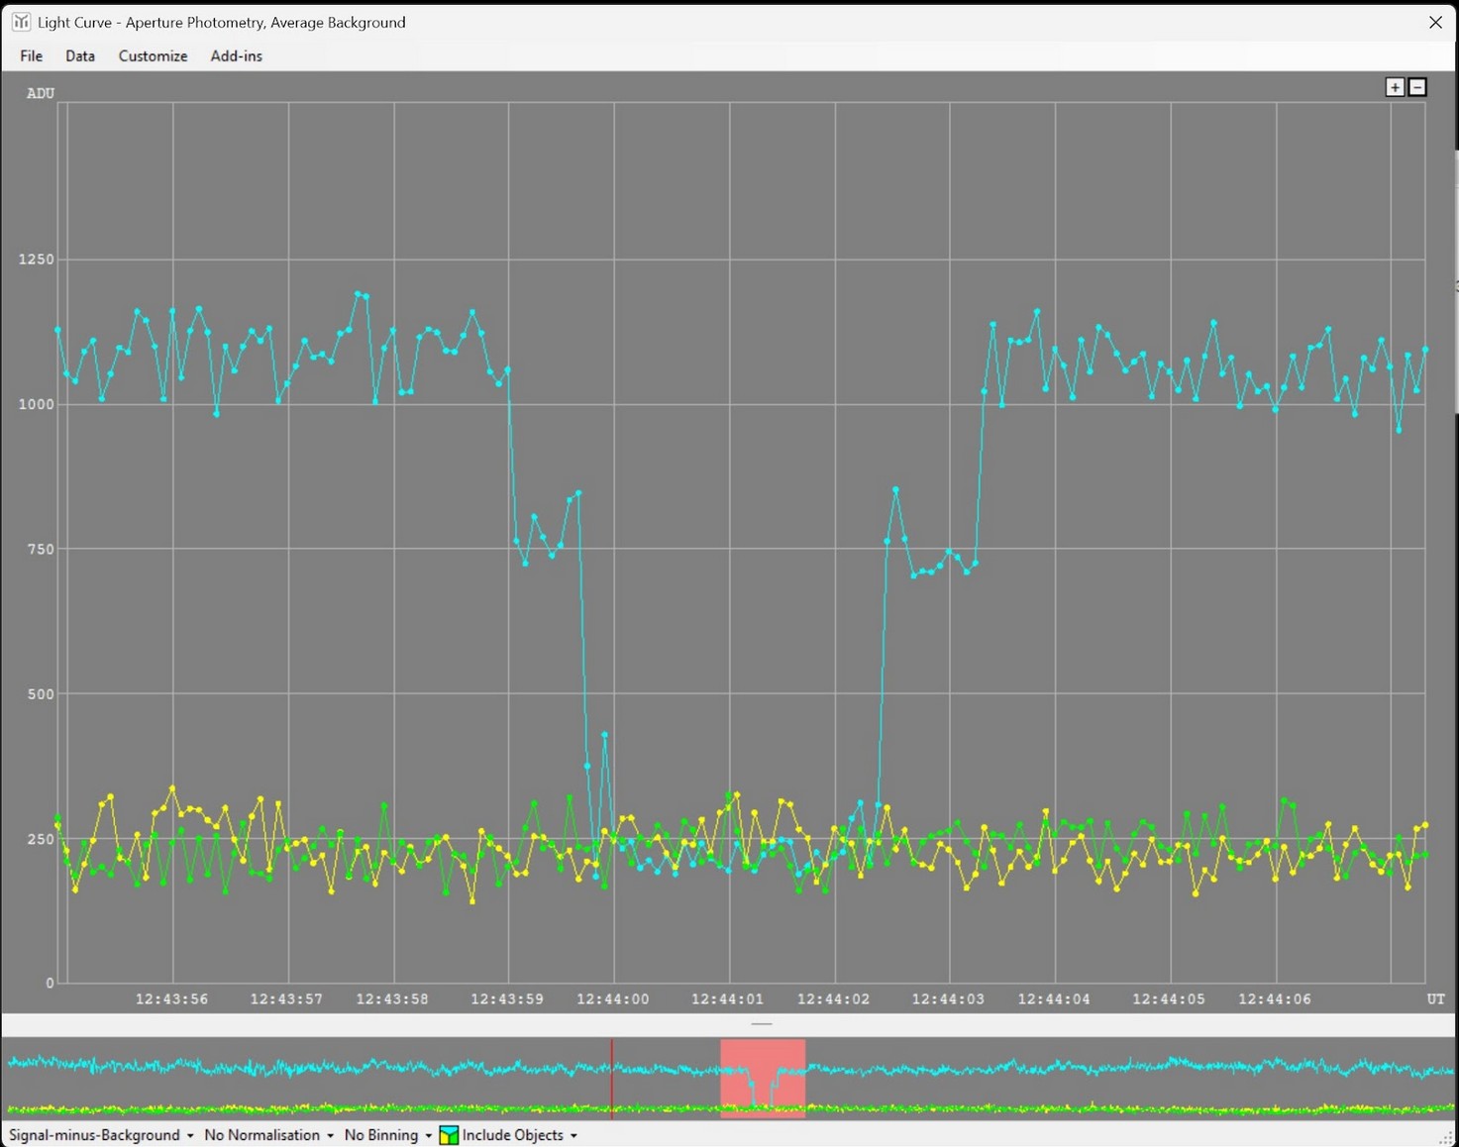Click the UT time axis label

1435,999
